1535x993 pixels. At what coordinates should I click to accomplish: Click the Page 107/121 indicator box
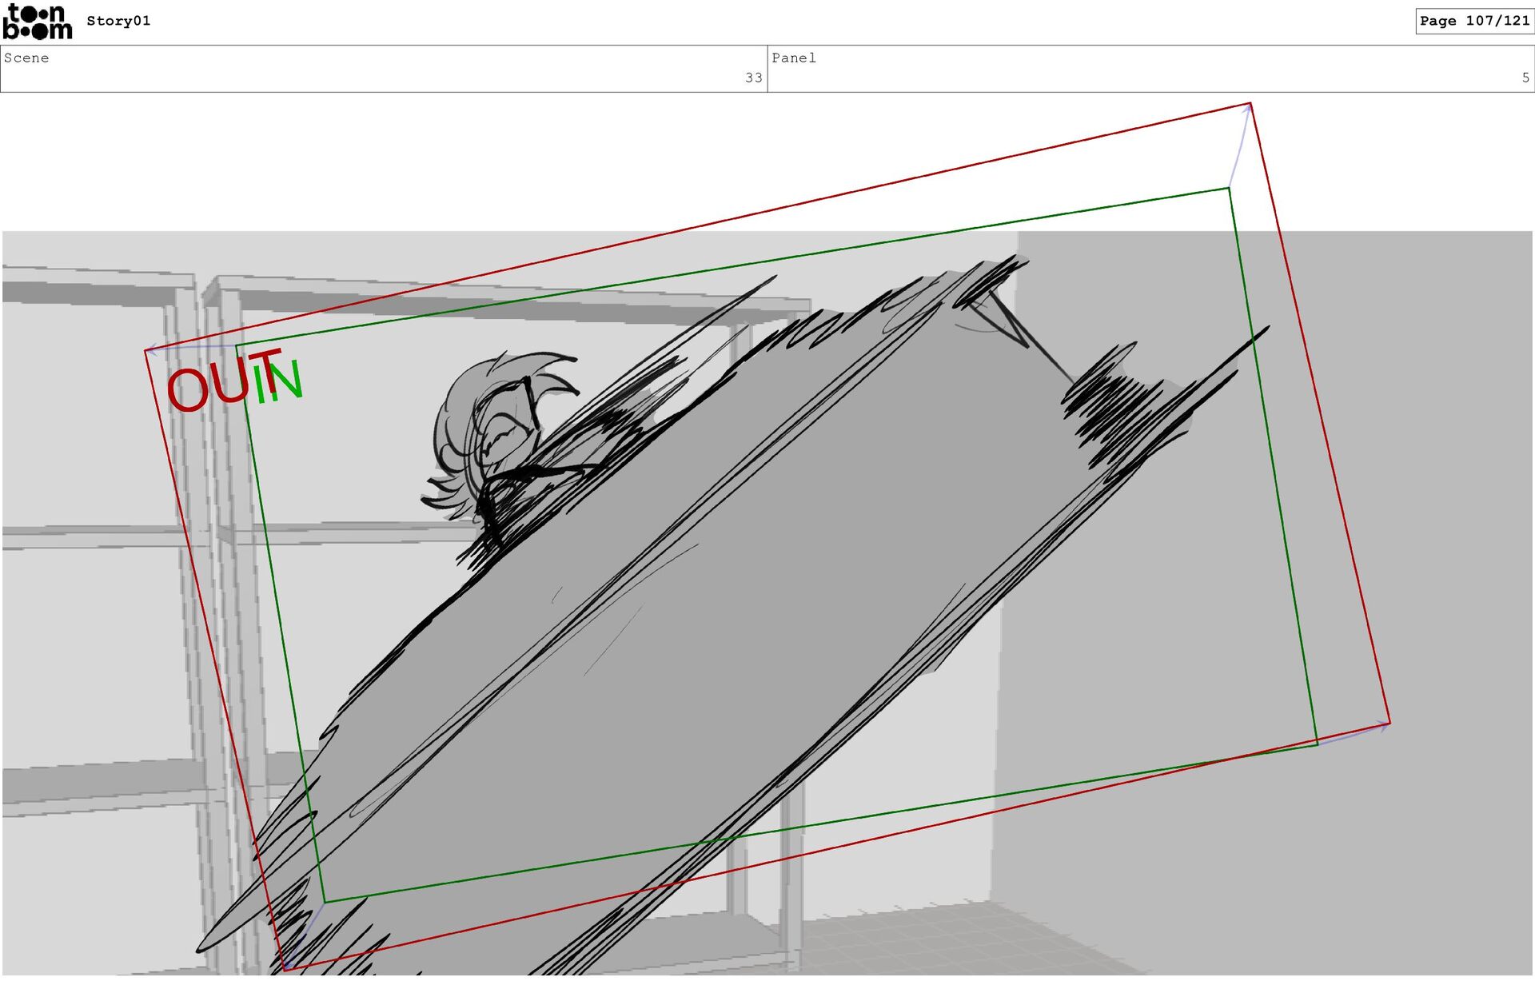pyautogui.click(x=1473, y=21)
